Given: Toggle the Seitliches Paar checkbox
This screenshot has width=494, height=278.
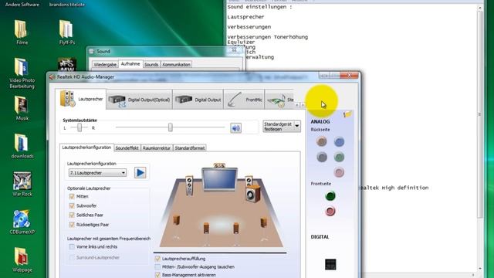Looking at the screenshot, I should (x=72, y=215).
